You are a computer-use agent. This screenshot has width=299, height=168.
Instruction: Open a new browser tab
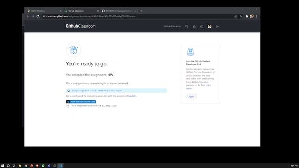coord(141,11)
